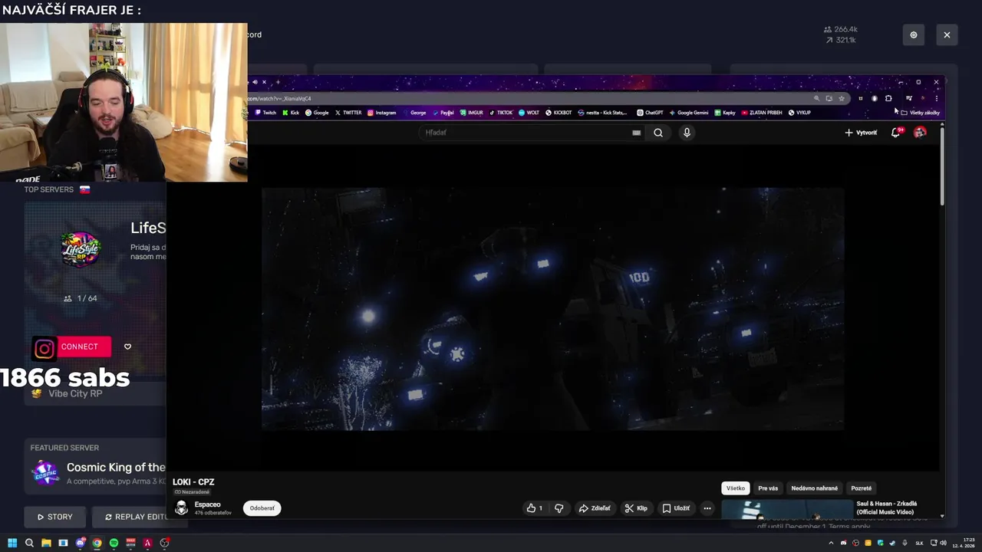The image size is (982, 552).
Task: Show hidden system tray icons
Action: pyautogui.click(x=831, y=543)
